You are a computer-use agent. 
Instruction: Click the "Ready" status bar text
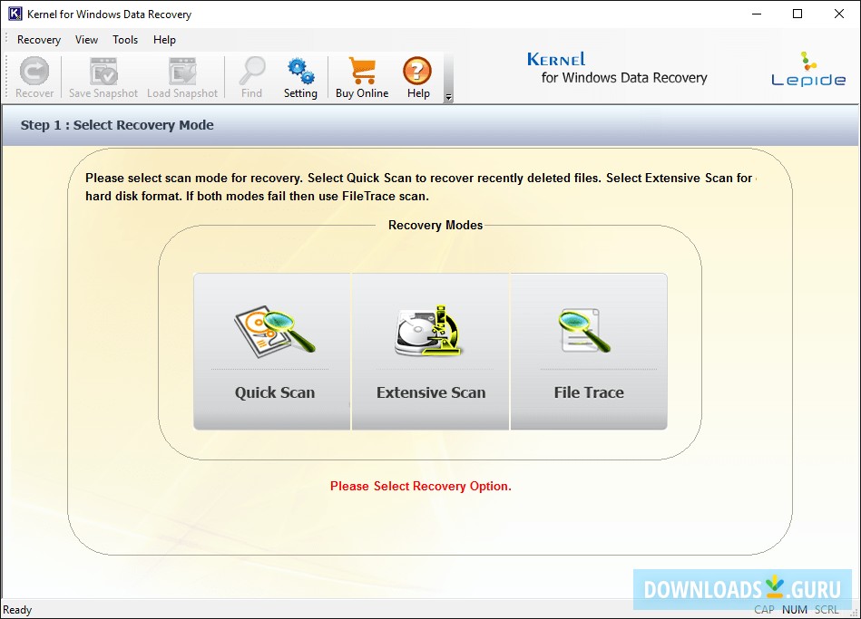(x=17, y=610)
